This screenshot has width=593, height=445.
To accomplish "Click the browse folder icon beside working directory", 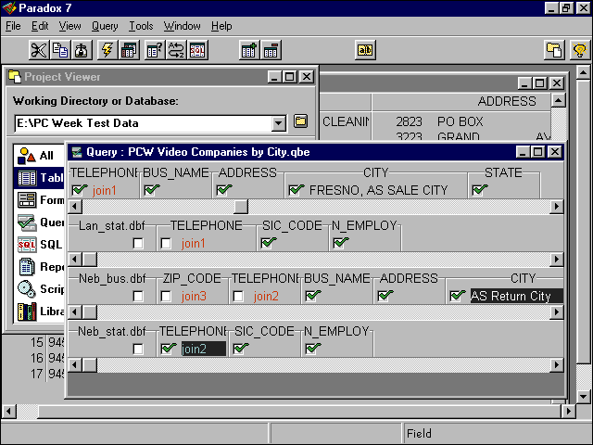I will tap(300, 122).
